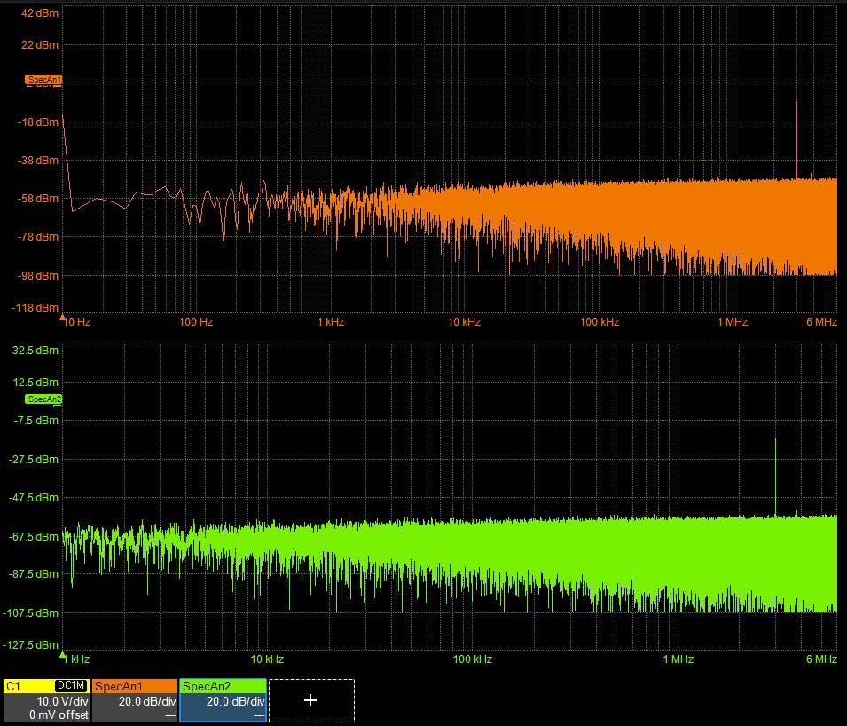Click the green SpecAn2 trace label tag
The image size is (847, 726).
click(x=43, y=399)
